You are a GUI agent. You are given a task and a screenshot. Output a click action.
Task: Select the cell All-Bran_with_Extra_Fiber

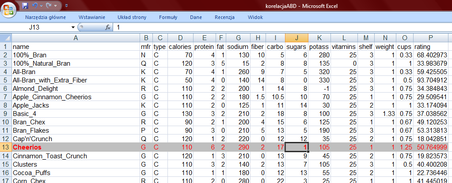tap(76, 80)
